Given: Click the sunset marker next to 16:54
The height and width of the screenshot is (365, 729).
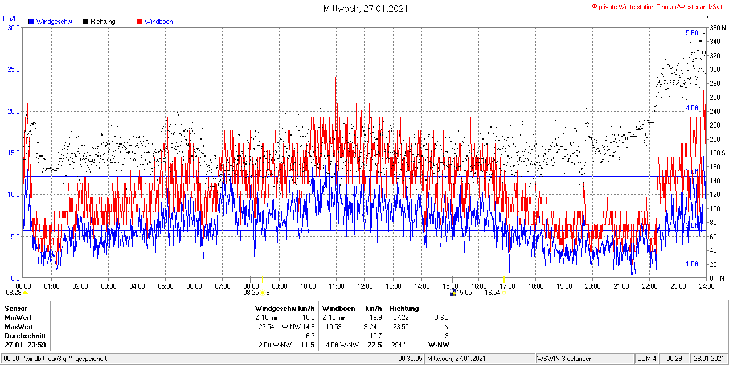Looking at the screenshot, I should click(503, 293).
